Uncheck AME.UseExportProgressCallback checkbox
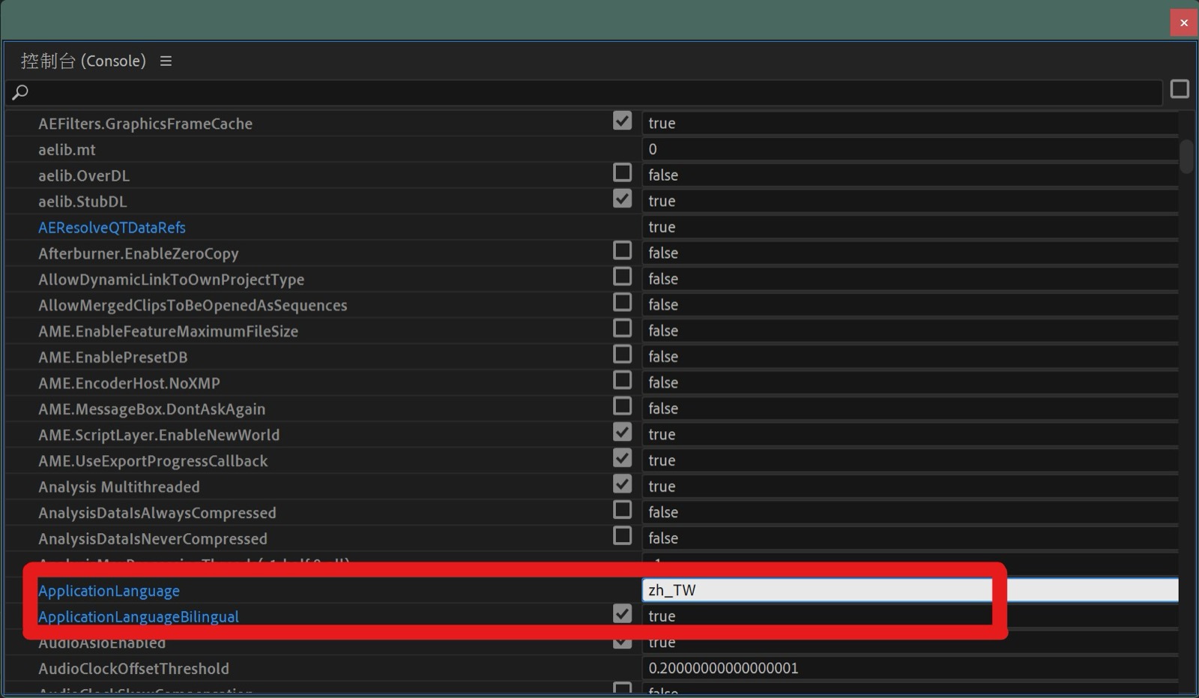This screenshot has width=1199, height=698. [622, 458]
